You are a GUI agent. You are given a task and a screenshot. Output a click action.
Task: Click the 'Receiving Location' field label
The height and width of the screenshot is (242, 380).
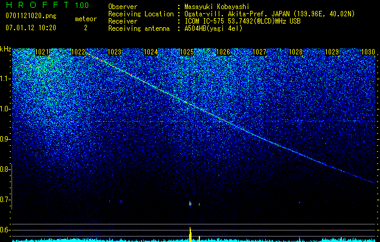pyautogui.click(x=141, y=14)
